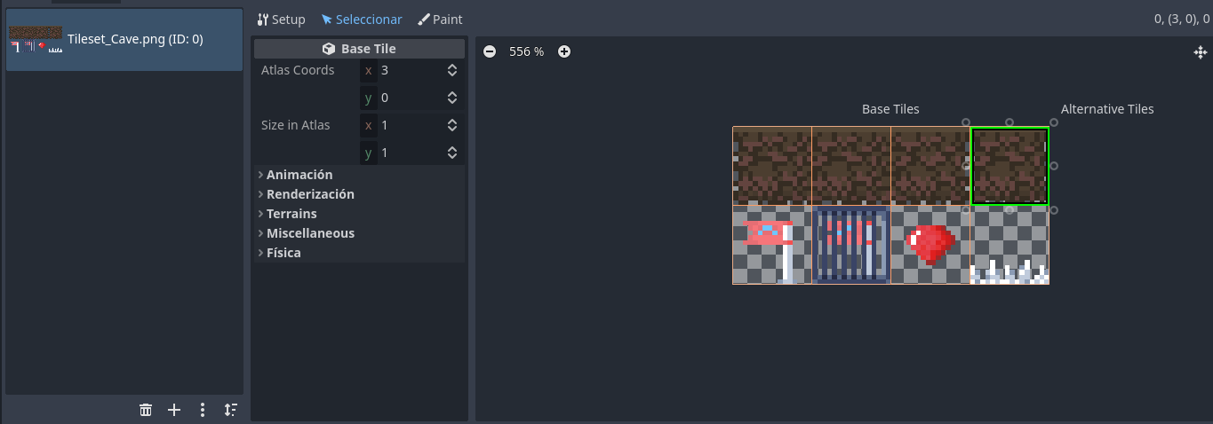This screenshot has height=424, width=1213.
Task: Click the Atlas Coords label
Action: click(298, 70)
